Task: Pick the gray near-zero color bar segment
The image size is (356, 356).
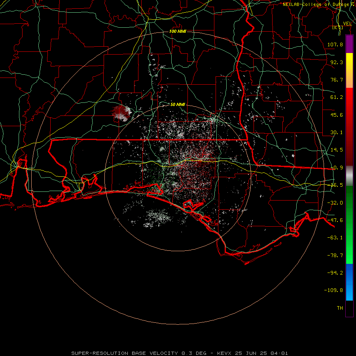Action: 349,176
